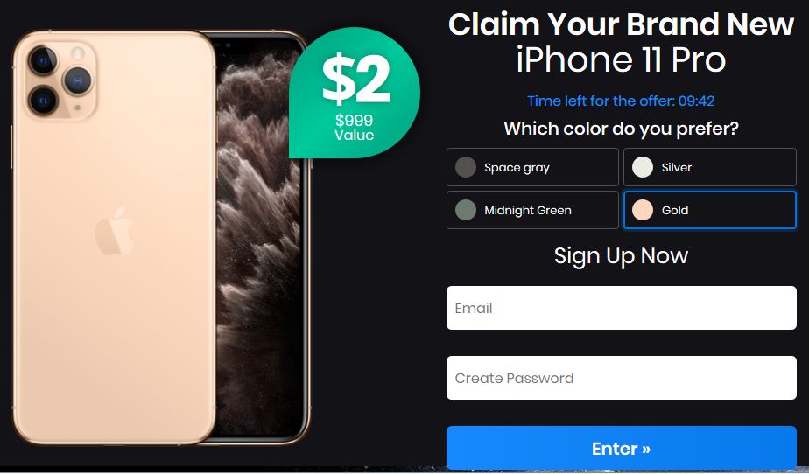Select the Silver option label

point(677,167)
